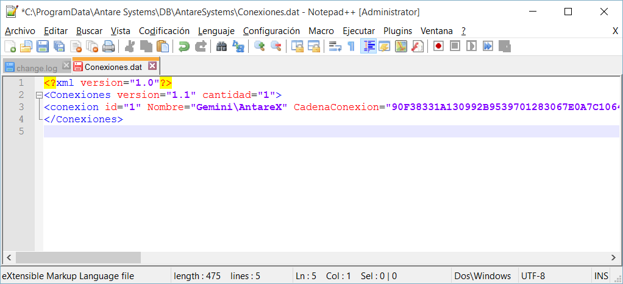Image resolution: width=623 pixels, height=284 pixels.
Task: Undo the last change with toolbar arrow
Action: (184, 46)
